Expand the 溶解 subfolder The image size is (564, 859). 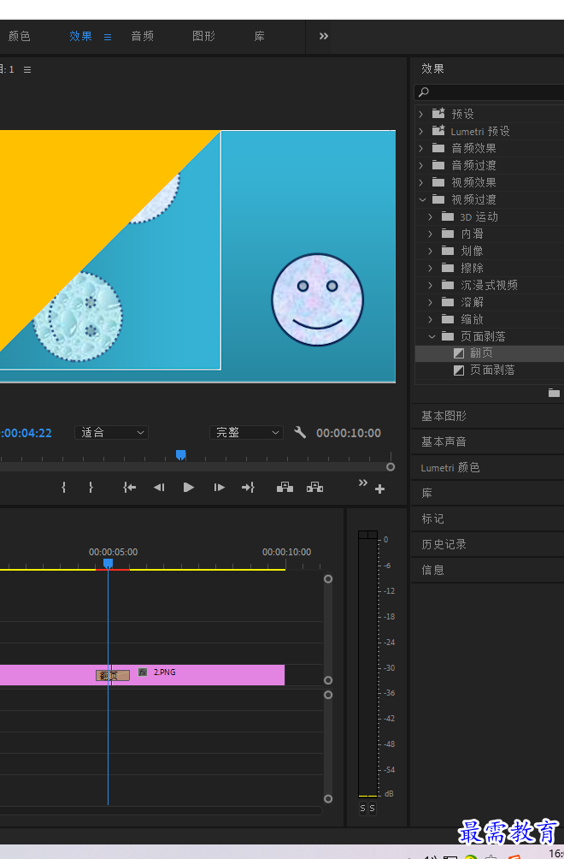[431, 302]
